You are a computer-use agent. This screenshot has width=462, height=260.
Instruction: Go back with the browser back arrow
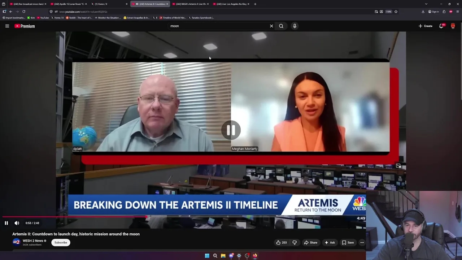click(x=11, y=12)
